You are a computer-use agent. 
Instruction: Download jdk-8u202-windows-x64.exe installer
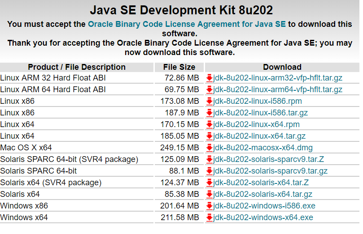point(263,217)
